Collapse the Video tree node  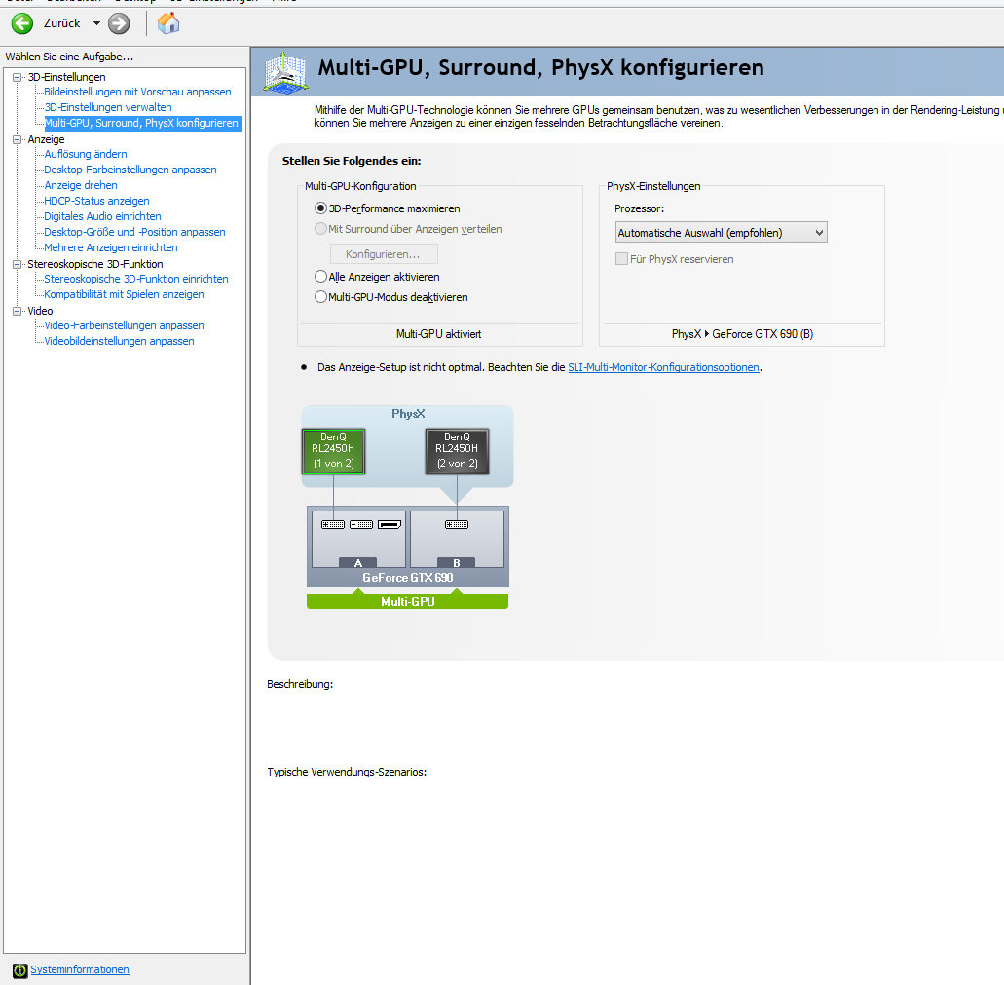click(18, 311)
